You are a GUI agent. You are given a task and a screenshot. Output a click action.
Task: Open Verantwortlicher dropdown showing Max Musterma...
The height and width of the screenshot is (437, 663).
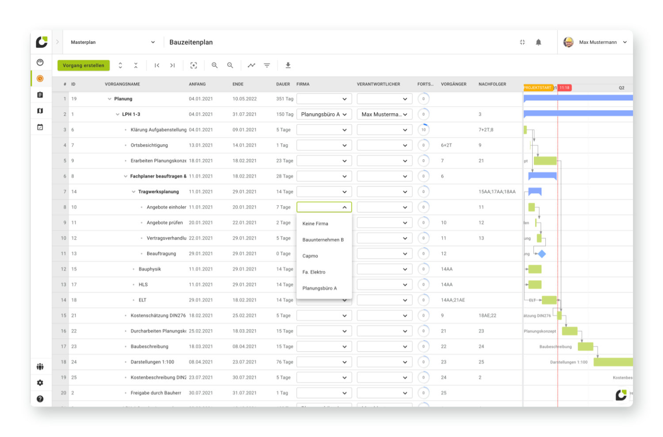(384, 115)
